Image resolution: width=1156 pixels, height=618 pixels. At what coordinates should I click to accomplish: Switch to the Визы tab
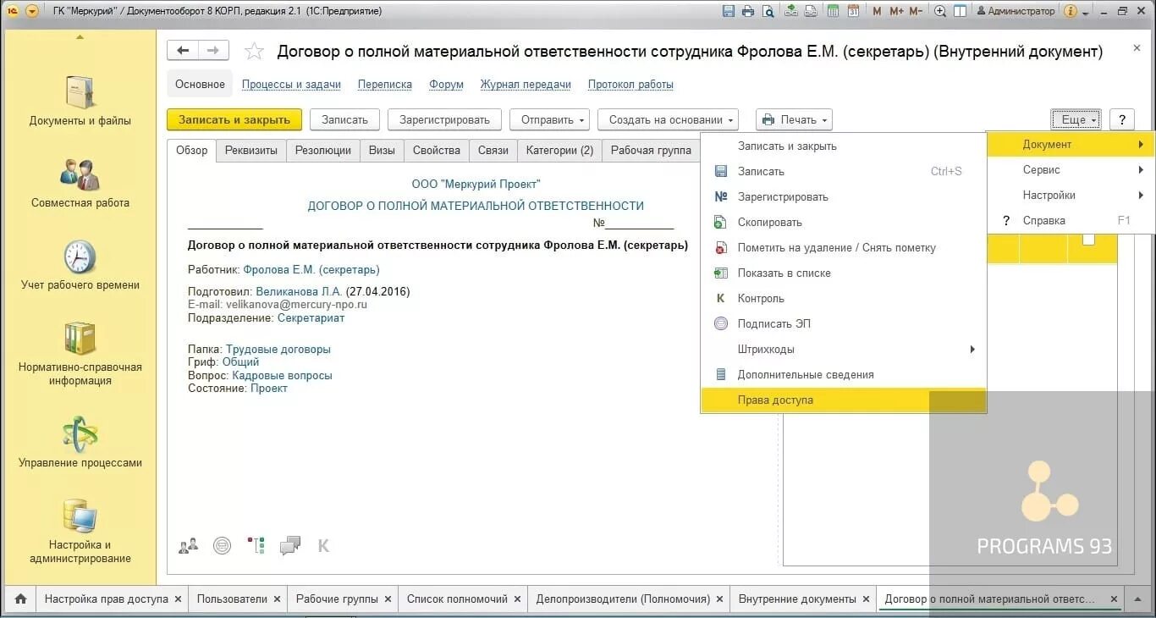(382, 150)
